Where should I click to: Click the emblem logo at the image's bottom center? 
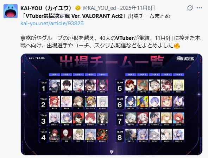(112, 152)
